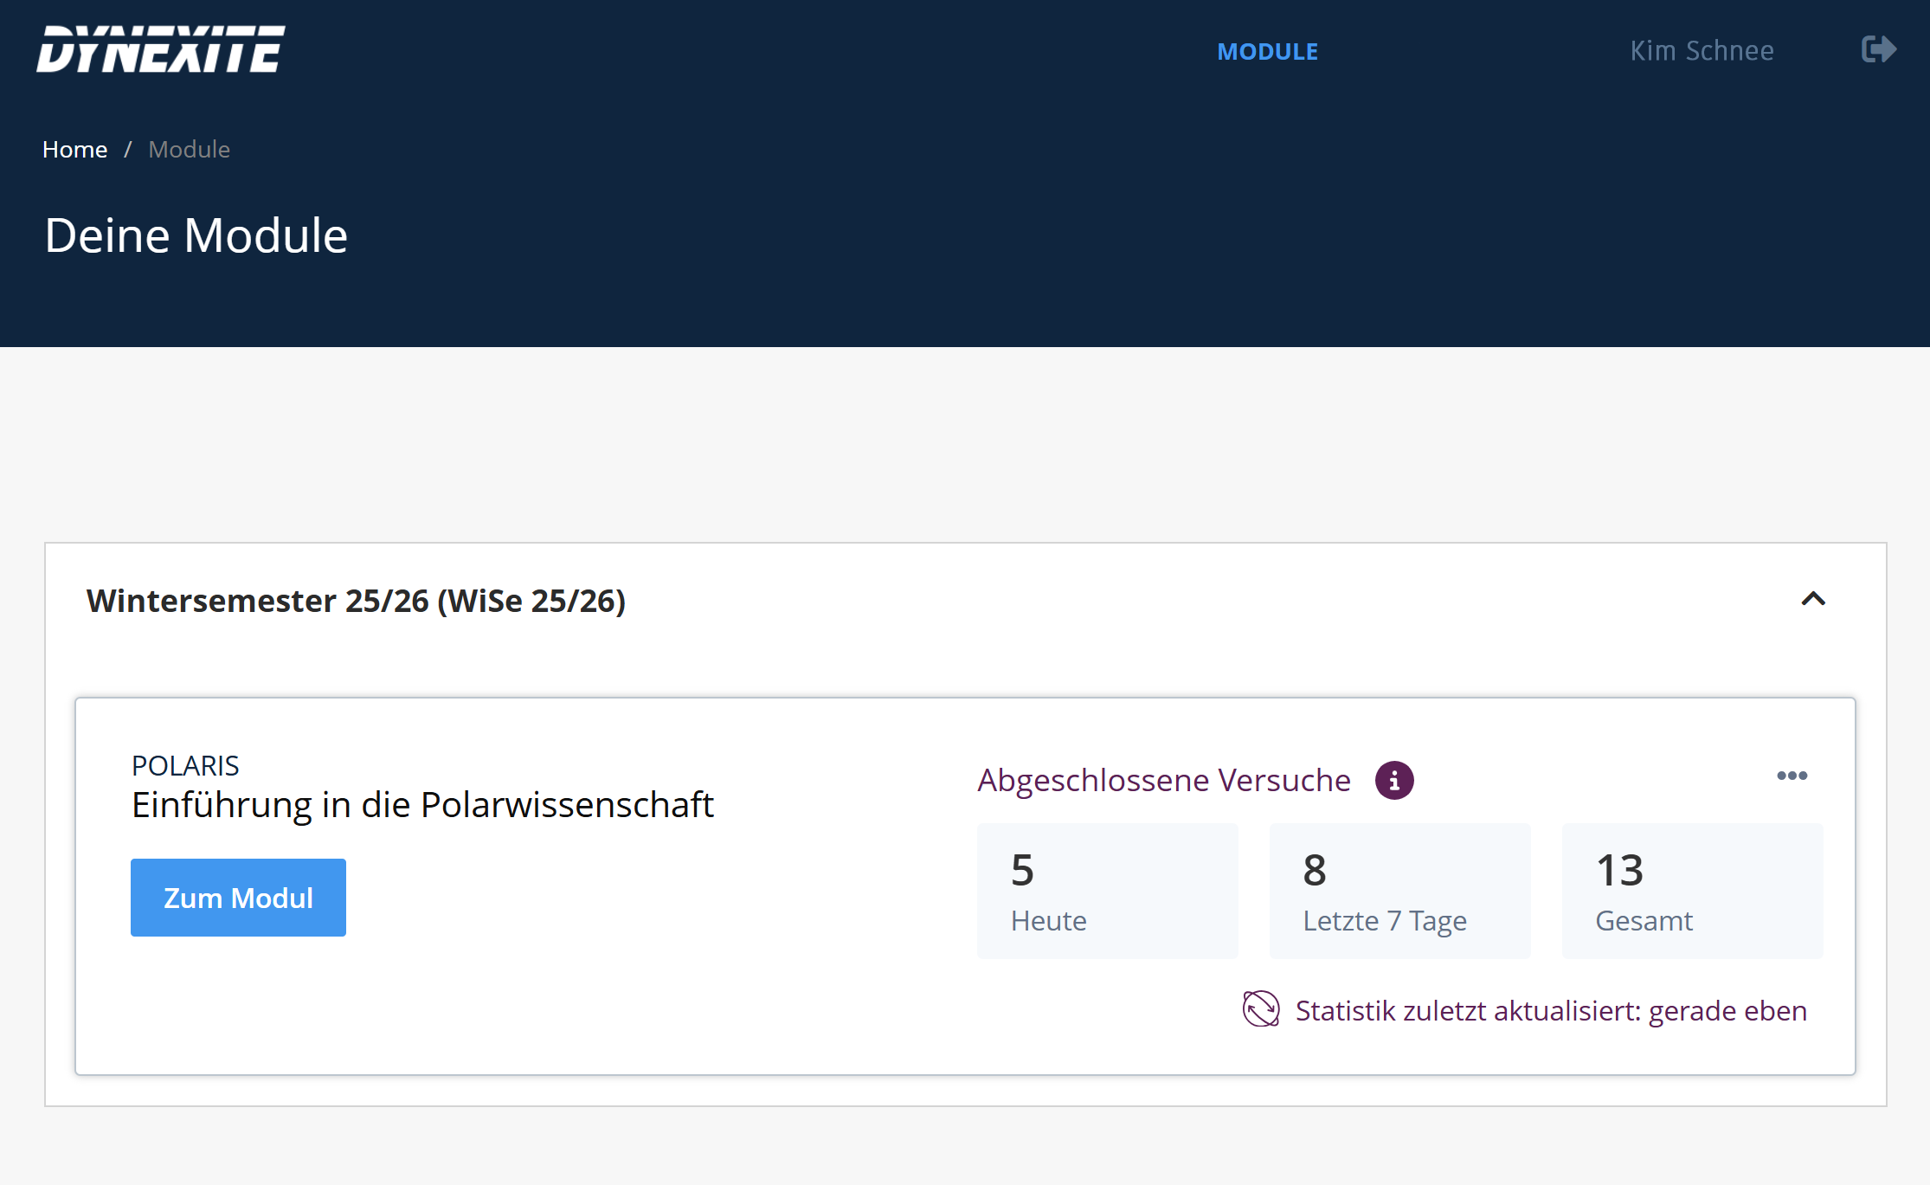This screenshot has width=1930, height=1185.
Task: Click Statistik zuletzt aktualisiert text
Action: pyautogui.click(x=1551, y=1010)
